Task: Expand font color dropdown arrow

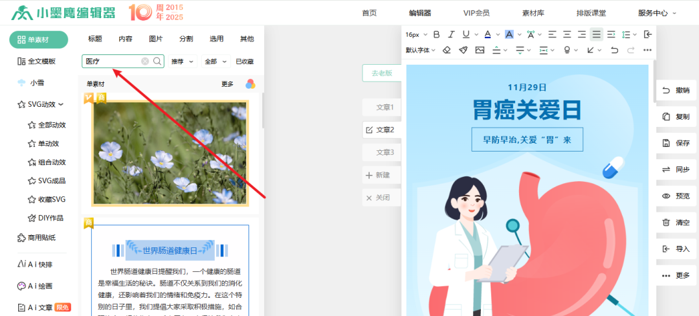Action: tap(498, 34)
